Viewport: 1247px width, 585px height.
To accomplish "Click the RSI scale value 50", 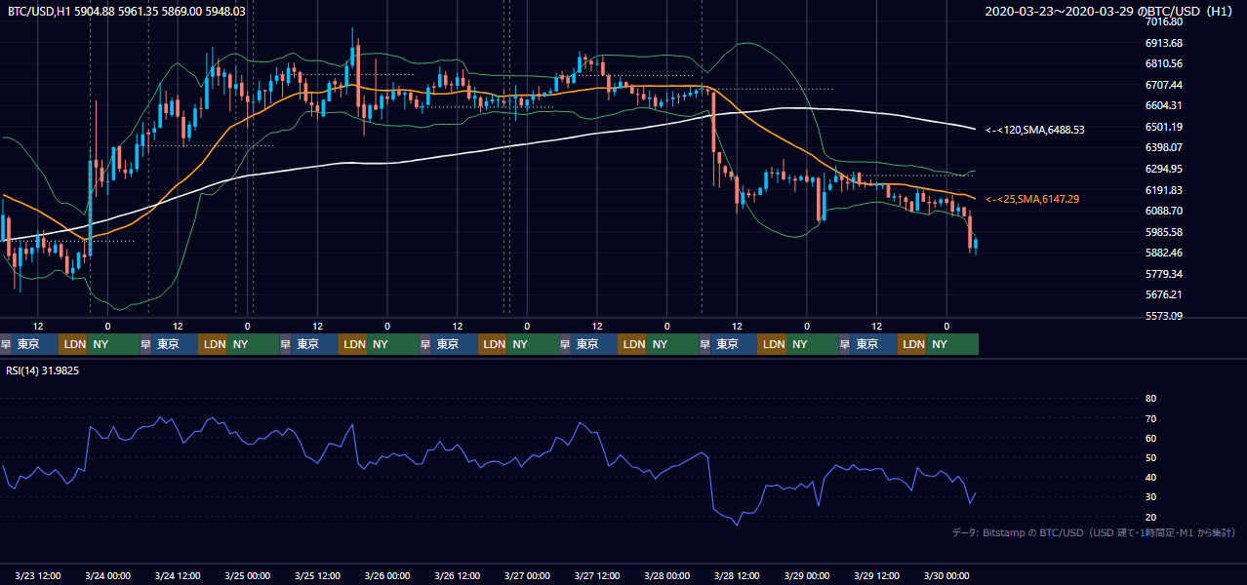I will pos(1150,457).
